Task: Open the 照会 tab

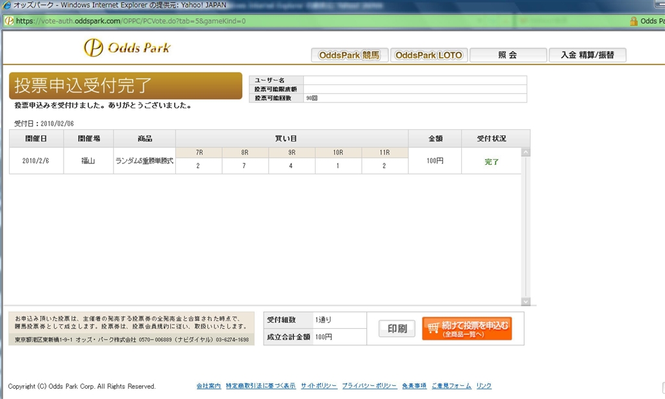Action: click(x=508, y=55)
